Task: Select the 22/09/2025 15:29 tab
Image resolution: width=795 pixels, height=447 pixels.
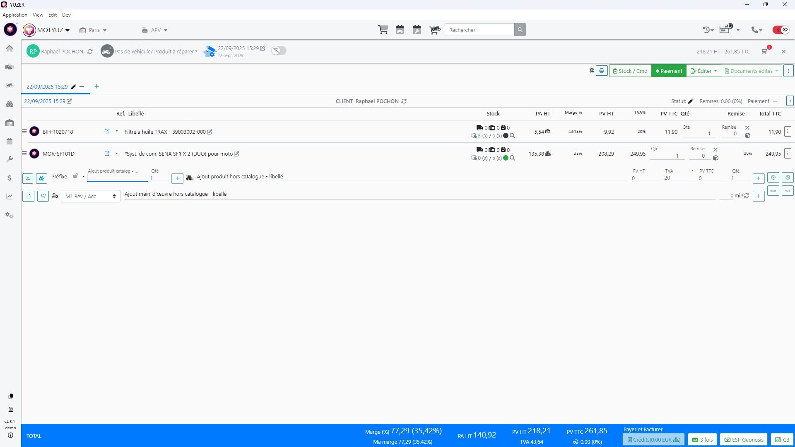Action: point(47,87)
